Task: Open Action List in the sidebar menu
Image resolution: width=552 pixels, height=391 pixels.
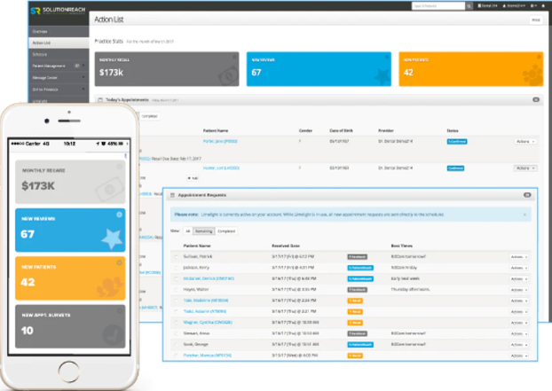Action: point(44,43)
